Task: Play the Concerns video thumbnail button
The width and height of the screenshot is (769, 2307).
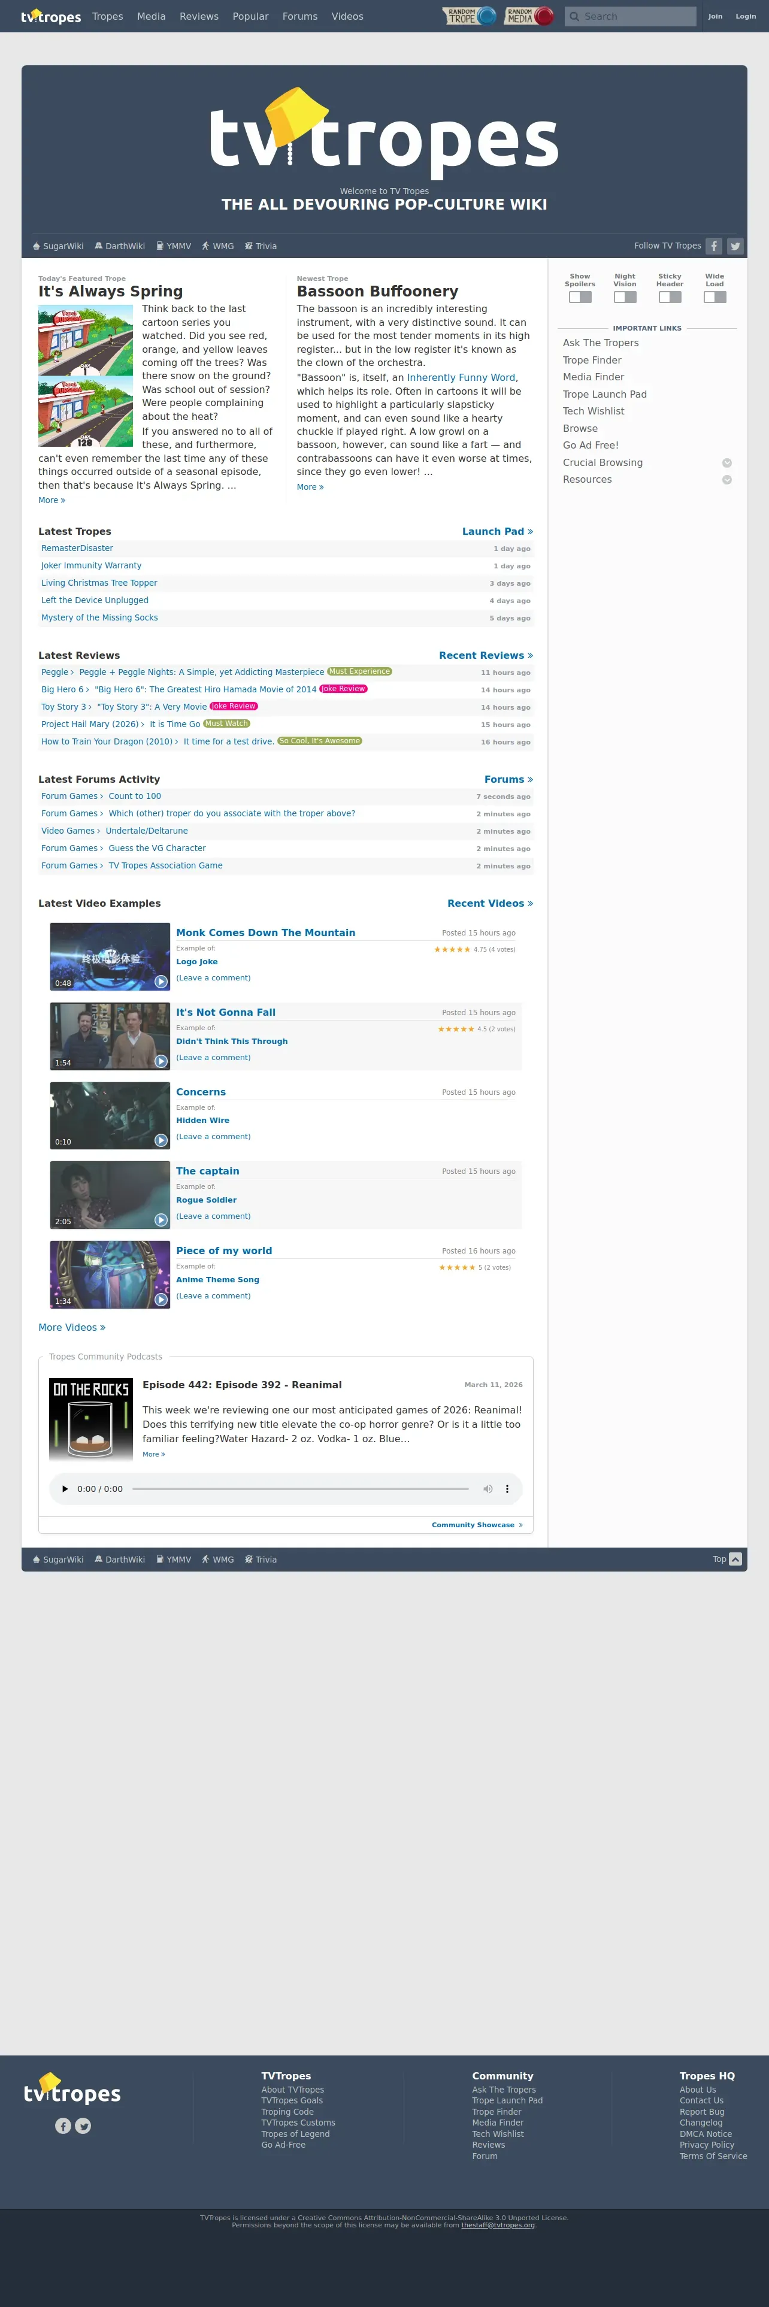Action: pos(161,1140)
